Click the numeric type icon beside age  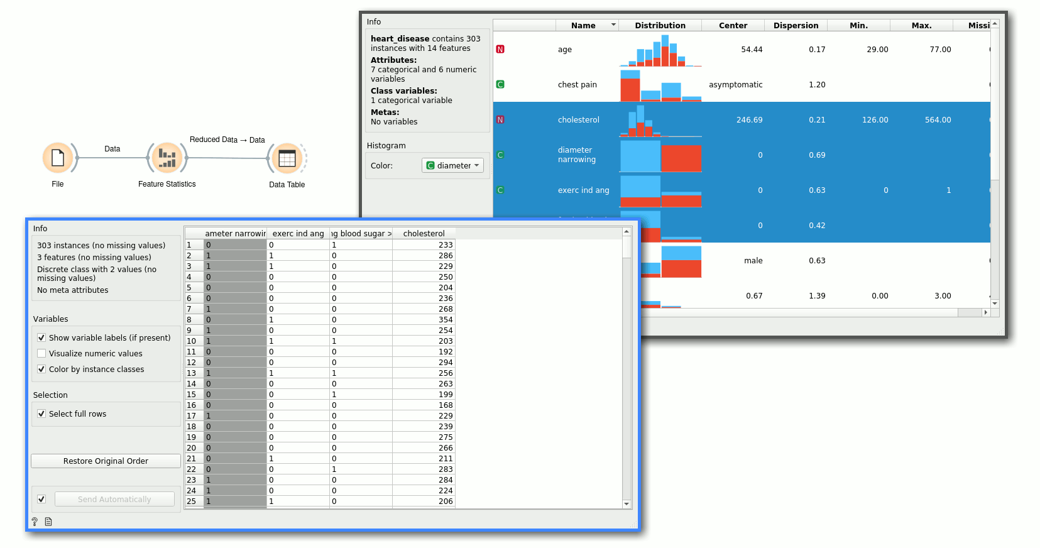(500, 50)
